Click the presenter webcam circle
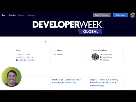The height and width of the screenshot is (102, 136). point(12,77)
